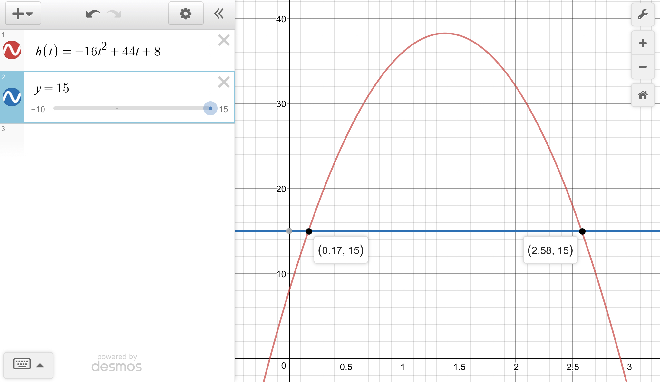
Task: Show the on-screen keyboard
Action: [22, 364]
